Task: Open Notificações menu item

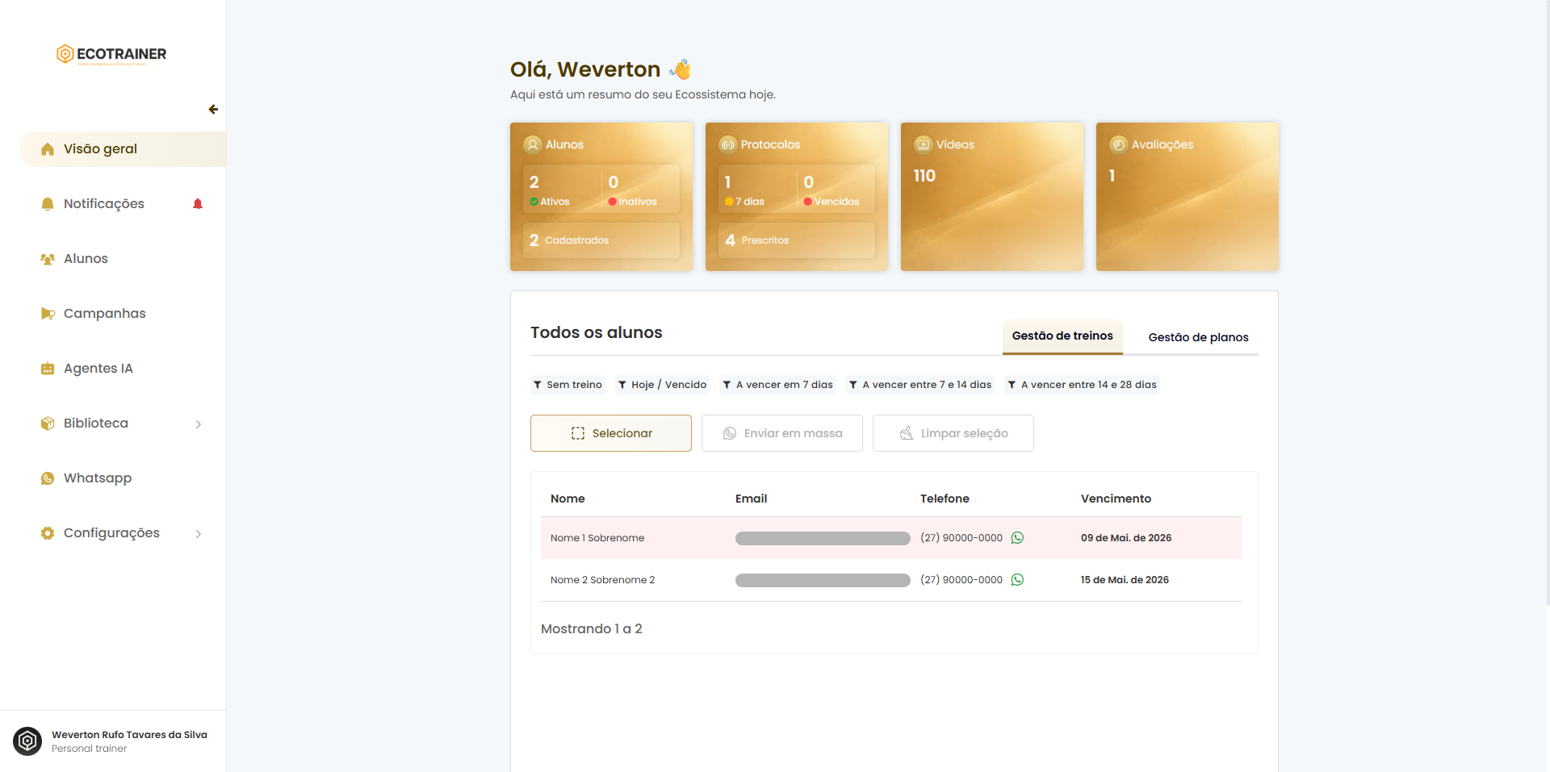Action: pyautogui.click(x=123, y=204)
